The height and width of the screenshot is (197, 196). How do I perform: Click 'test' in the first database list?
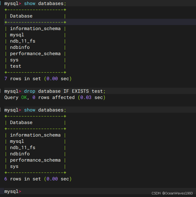click(16, 66)
